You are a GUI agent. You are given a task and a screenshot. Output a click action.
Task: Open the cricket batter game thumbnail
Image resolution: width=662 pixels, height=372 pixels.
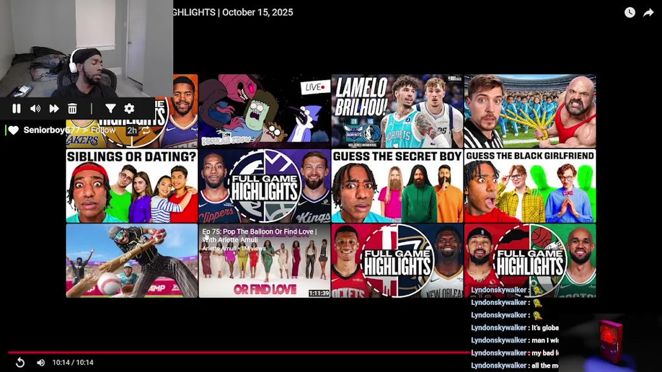[132, 260]
